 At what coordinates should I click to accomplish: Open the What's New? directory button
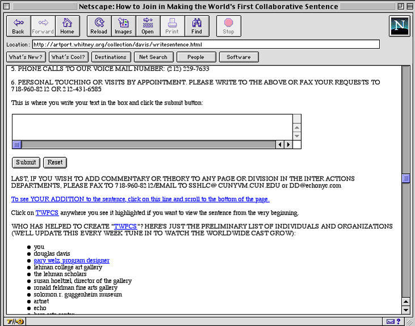(x=26, y=57)
